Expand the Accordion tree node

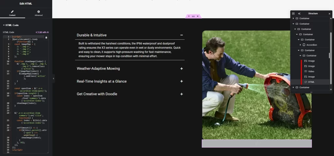point(300,45)
